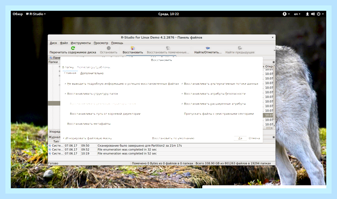Toggle 'Восстанавливать расширенные атрибуты' checkbox

(182, 104)
